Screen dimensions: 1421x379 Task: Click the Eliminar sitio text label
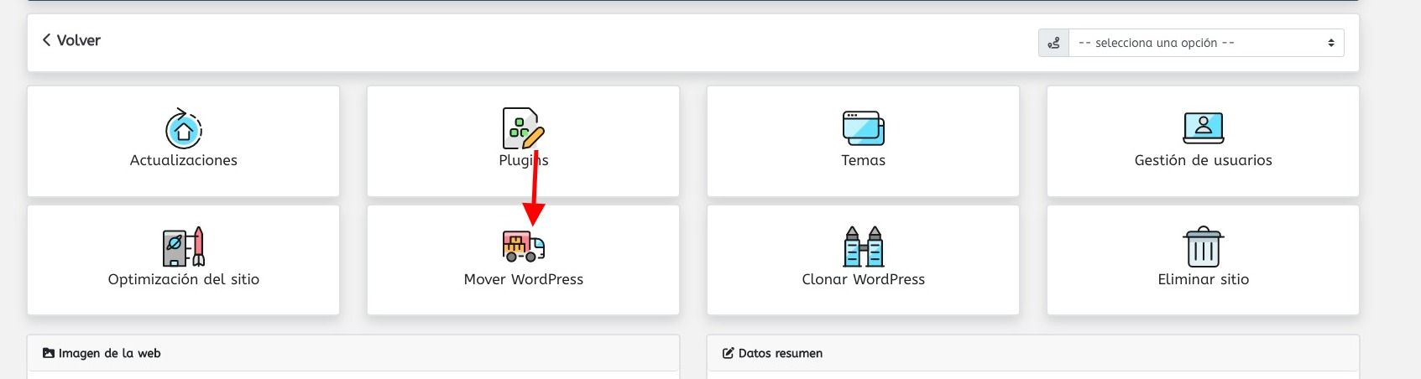pos(1203,279)
